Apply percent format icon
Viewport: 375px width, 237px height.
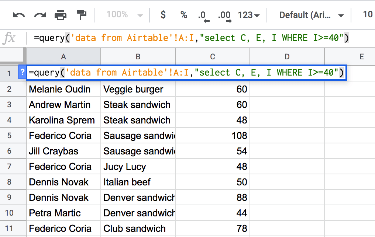pos(183,15)
